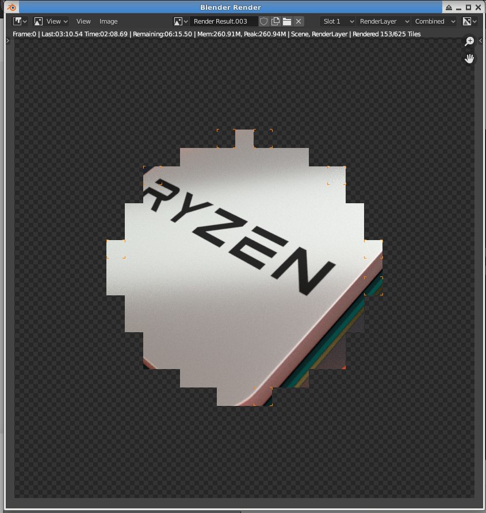The image size is (486, 513).
Task: Click the Blender Render window title
Action: (x=231, y=7)
